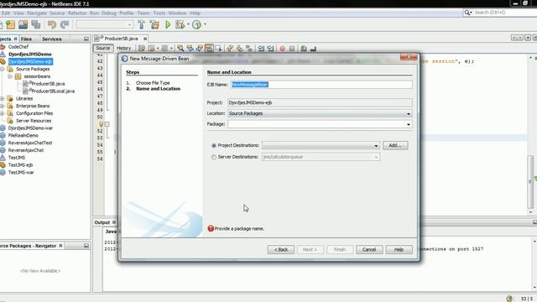Click the Add... destination button
This screenshot has height=302, width=537.
tap(395, 145)
